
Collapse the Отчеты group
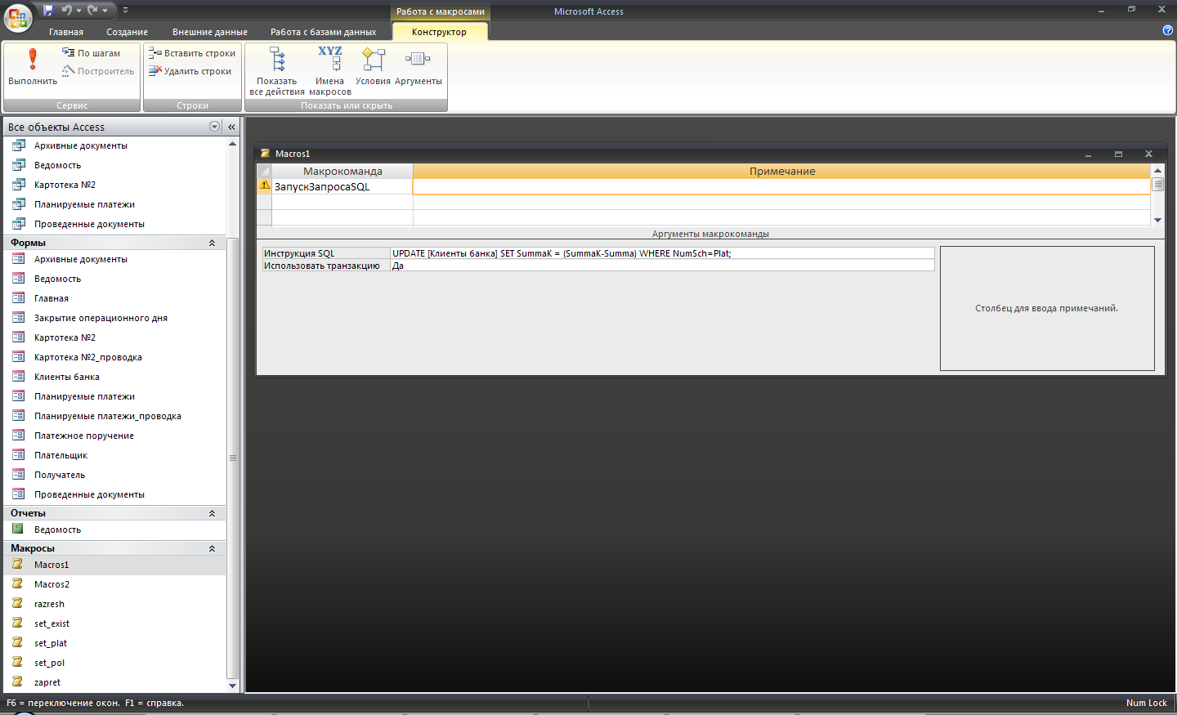212,513
